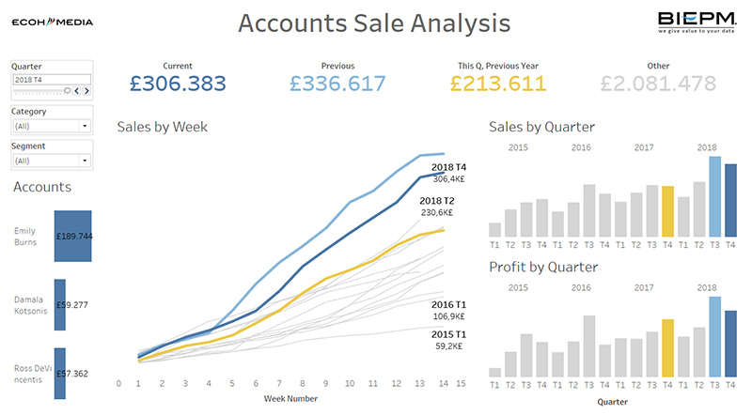Open the Segment dropdown

52,161
